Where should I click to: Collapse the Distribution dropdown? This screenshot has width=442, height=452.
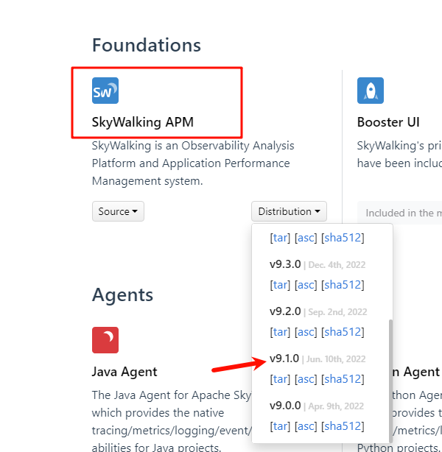click(x=289, y=212)
